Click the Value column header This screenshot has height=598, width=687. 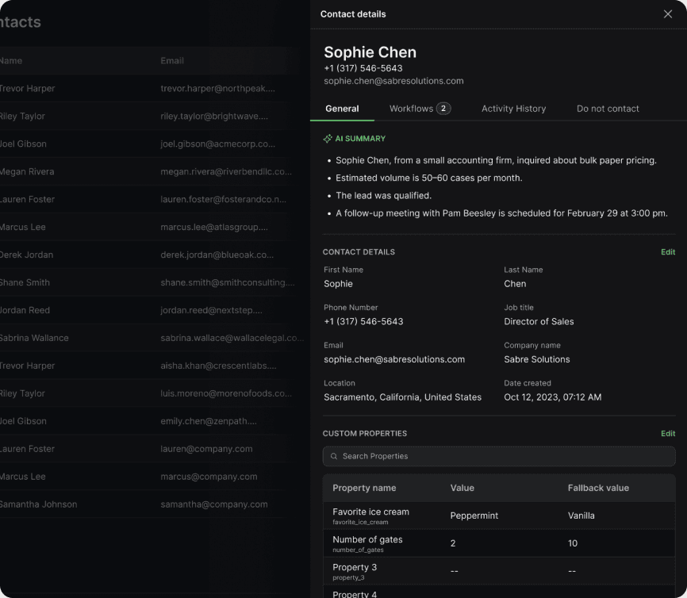[x=462, y=488]
